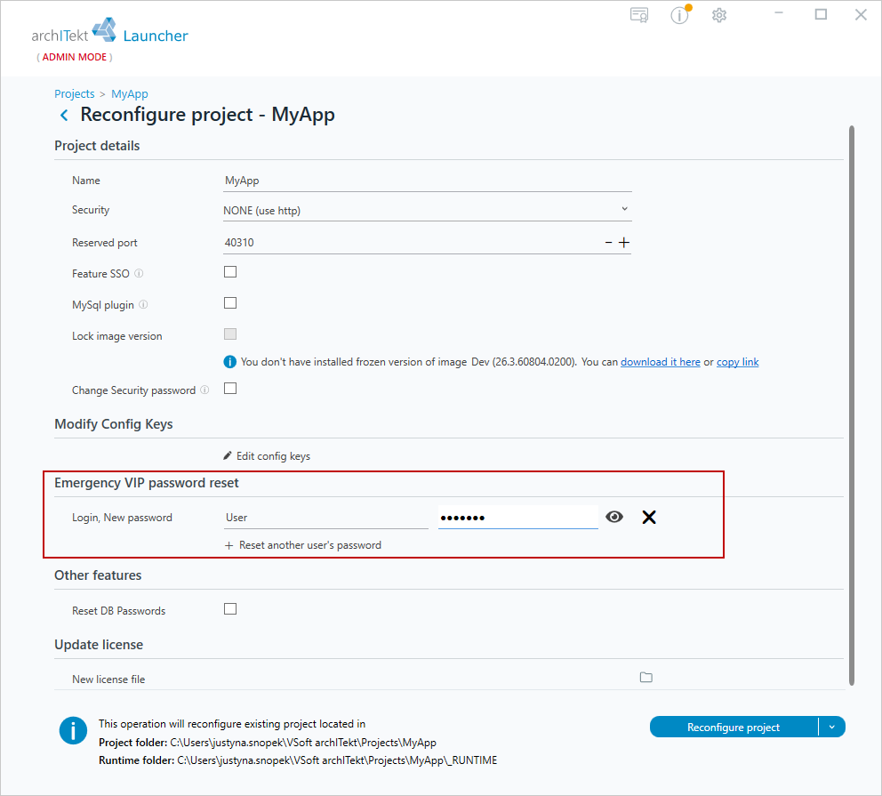Check the Reset DB Passwords box
The image size is (882, 796).
click(230, 609)
